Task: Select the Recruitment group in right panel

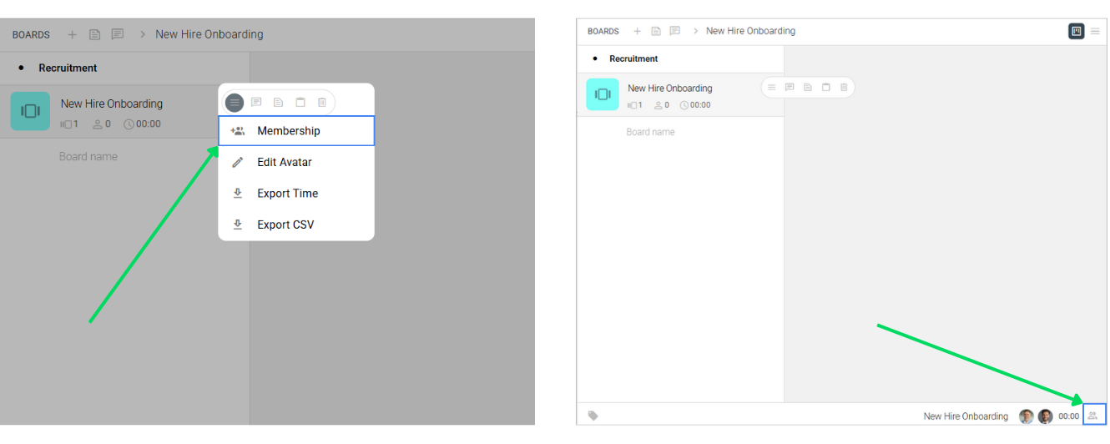Action: (x=633, y=59)
